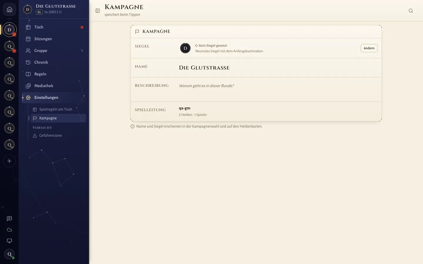Viewport: 423px width, 264px height.
Task: Open the Chronik section
Action: coord(54,62)
